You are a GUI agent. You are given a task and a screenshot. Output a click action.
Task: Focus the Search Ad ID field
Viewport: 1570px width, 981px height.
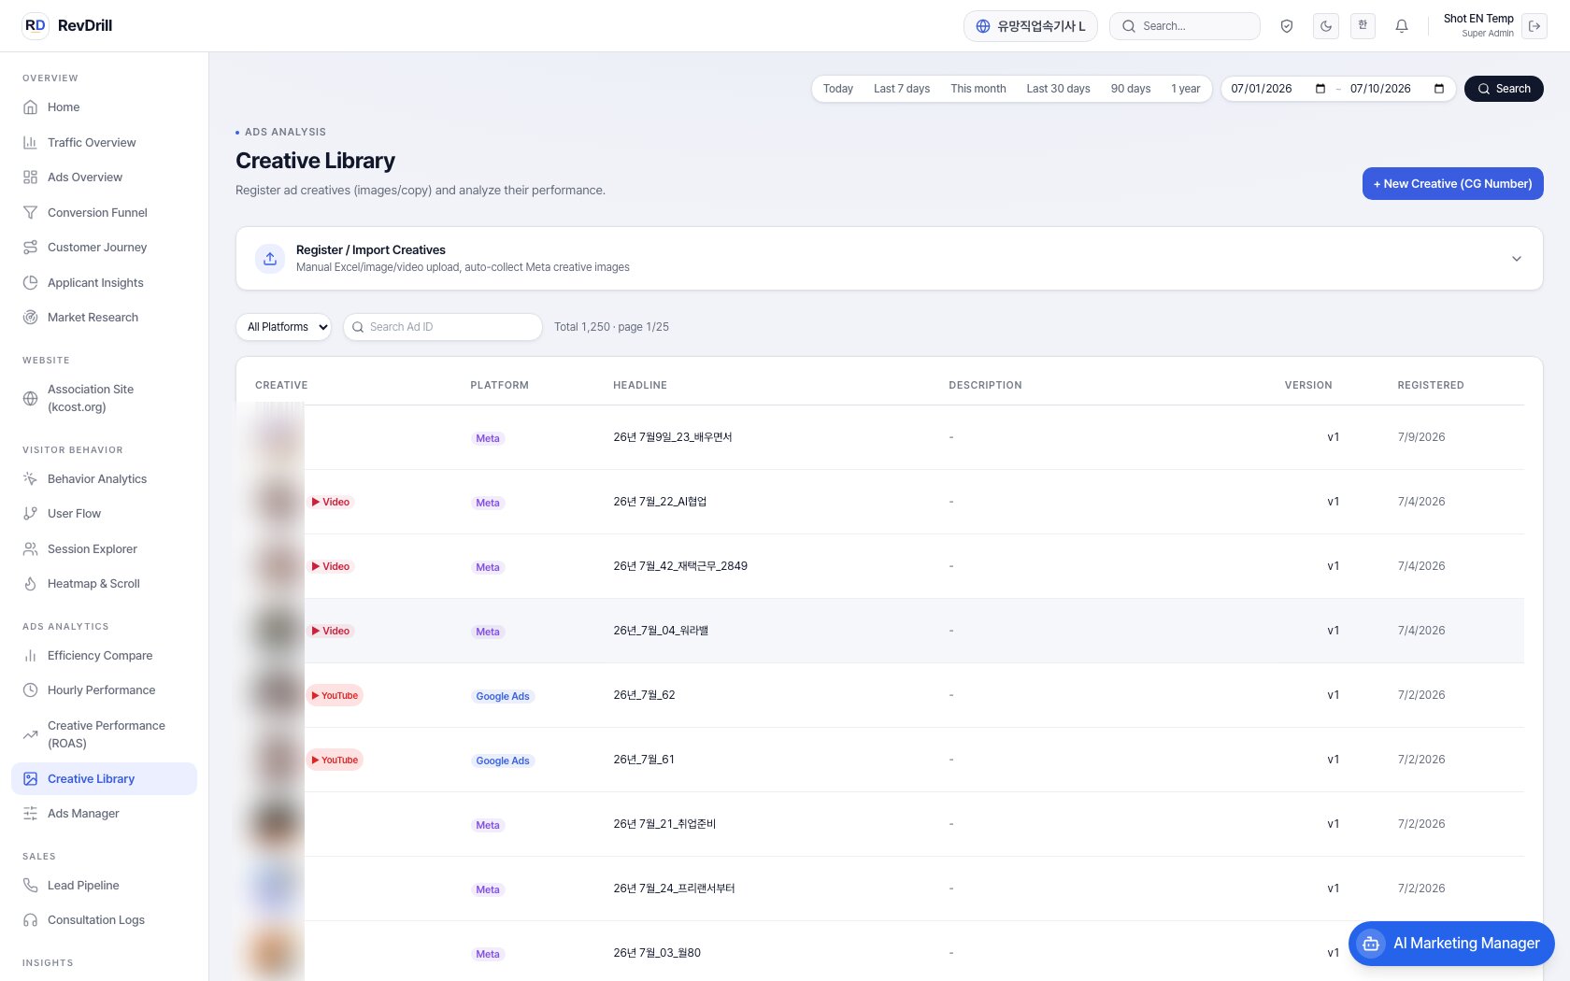pyautogui.click(x=443, y=327)
